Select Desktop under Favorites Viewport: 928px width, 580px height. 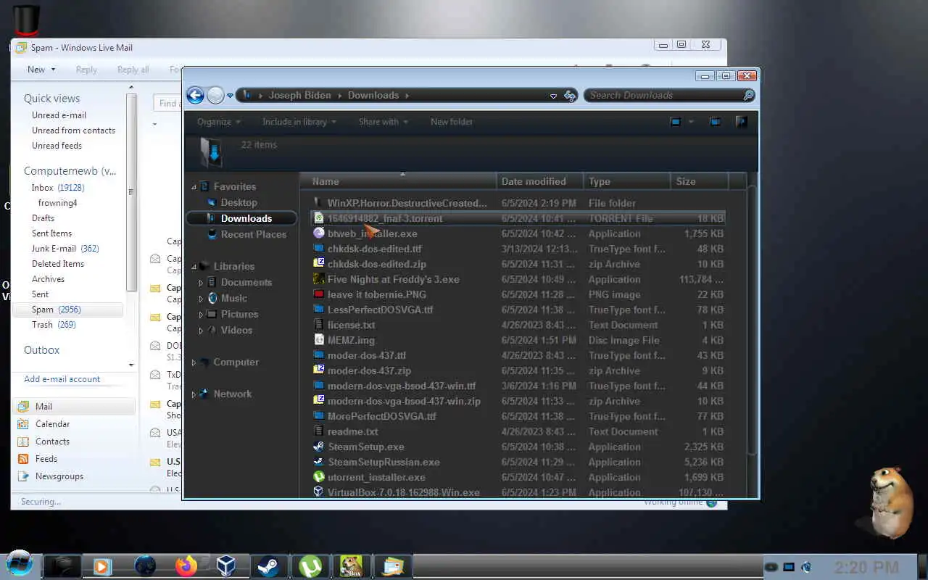coord(239,202)
